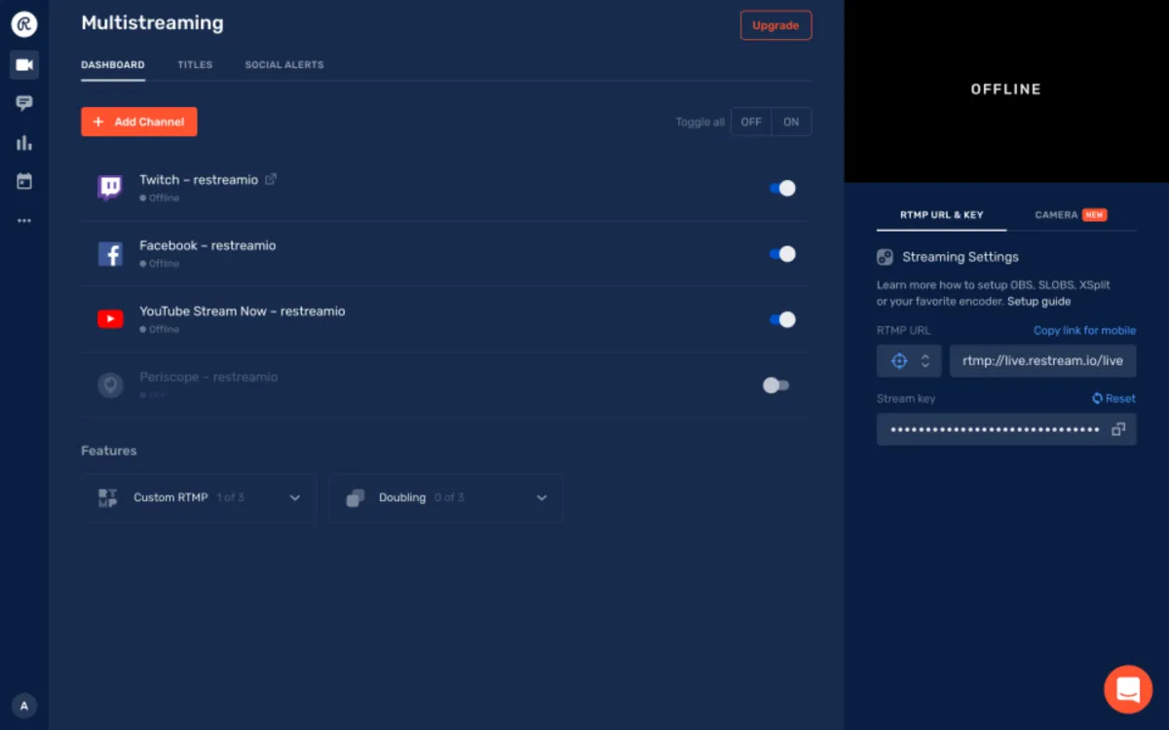The height and width of the screenshot is (730, 1169).
Task: Click the Periscope channel logo
Action: click(110, 385)
